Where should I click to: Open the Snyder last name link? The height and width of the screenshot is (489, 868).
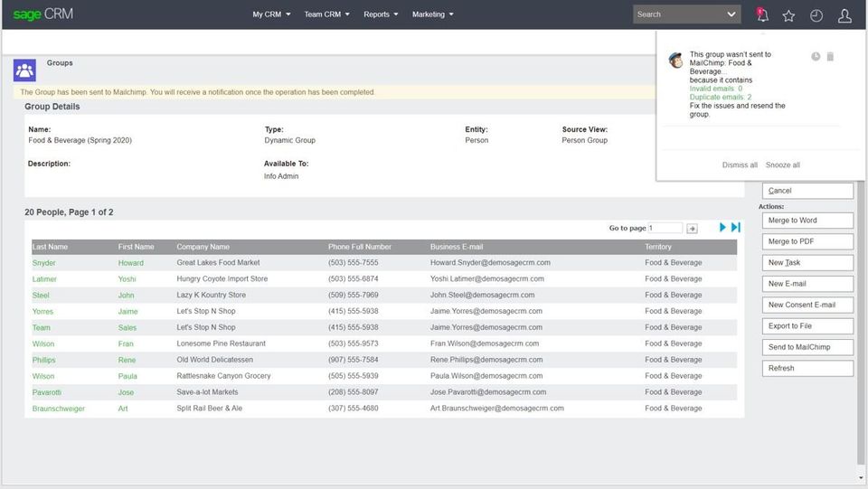pyautogui.click(x=43, y=263)
